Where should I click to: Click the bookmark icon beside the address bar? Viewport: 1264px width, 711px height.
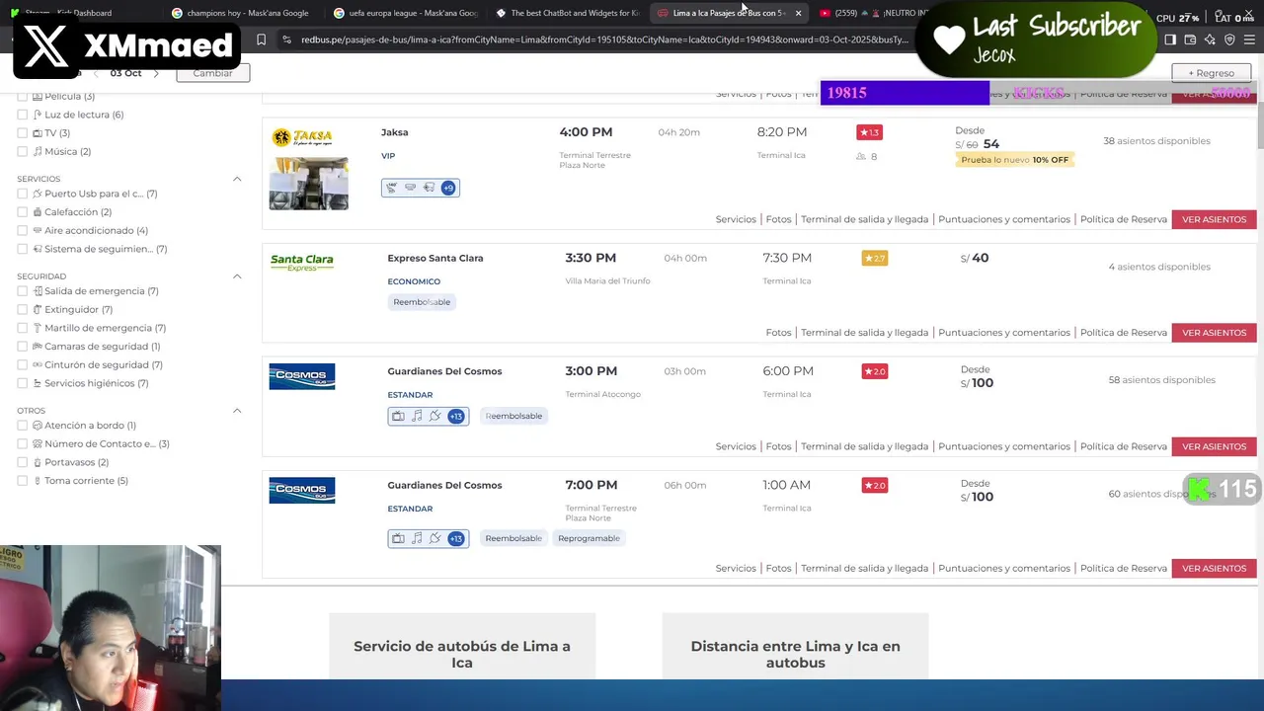[x=261, y=39]
